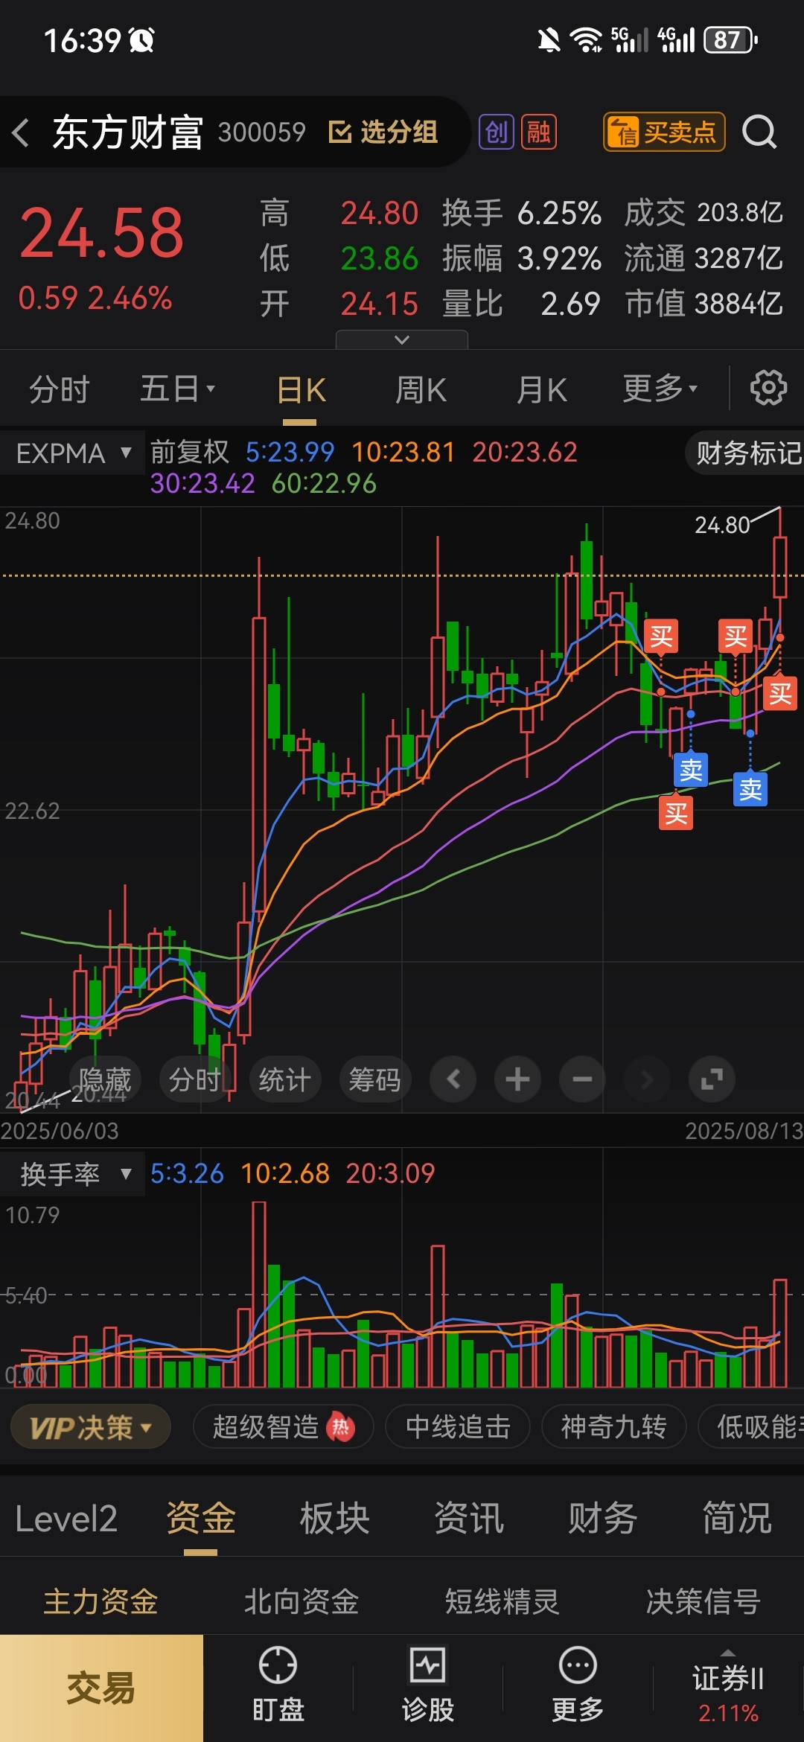Tap the 分时 overlay chart button
Screen dimensions: 804x1742
pyautogui.click(x=195, y=1079)
